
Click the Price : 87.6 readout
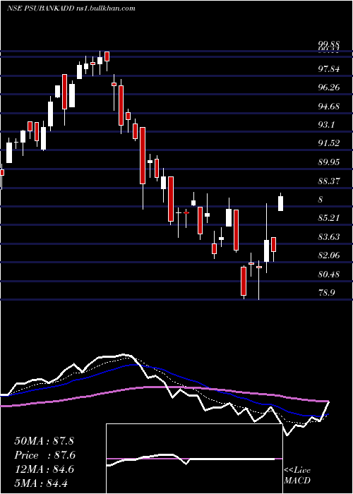point(45,455)
